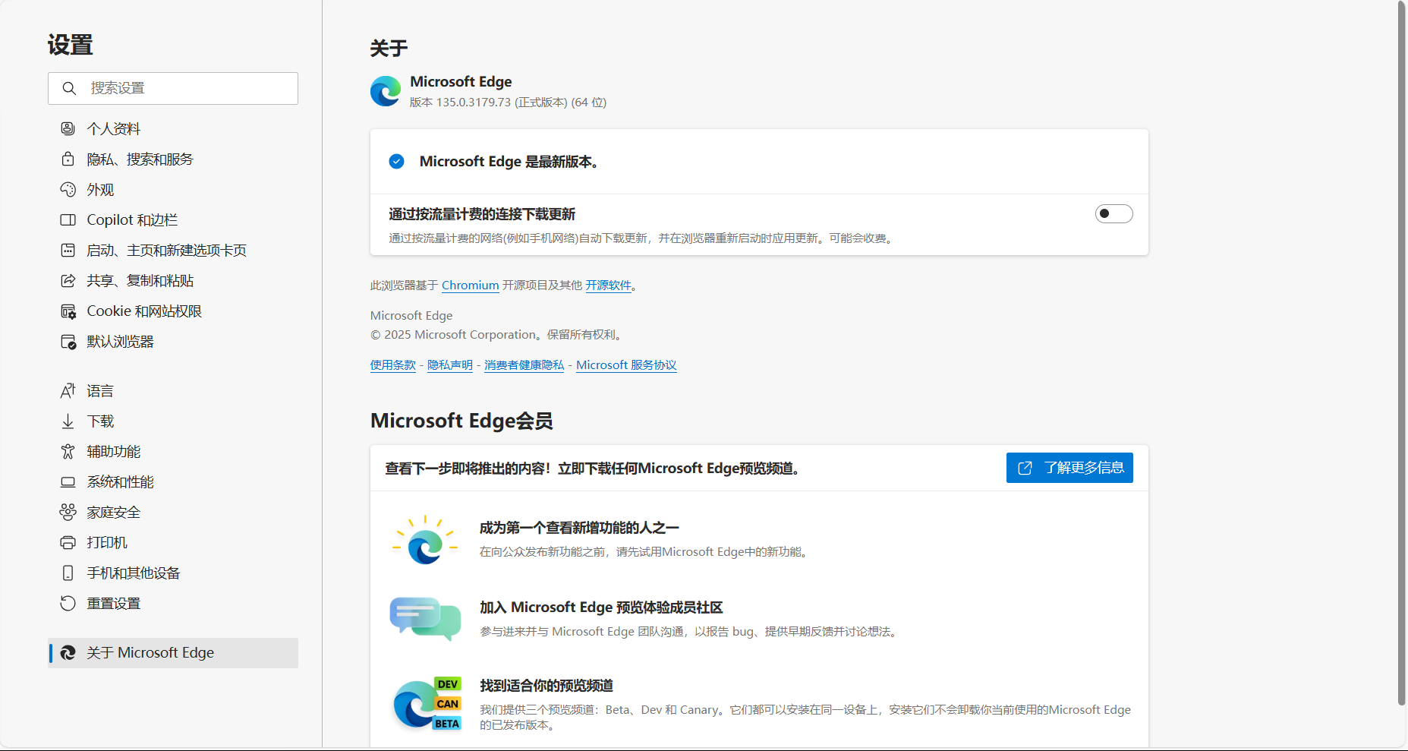
Task: Click the © 2025 Microsoft Corporation copyright text
Action: 498,335
